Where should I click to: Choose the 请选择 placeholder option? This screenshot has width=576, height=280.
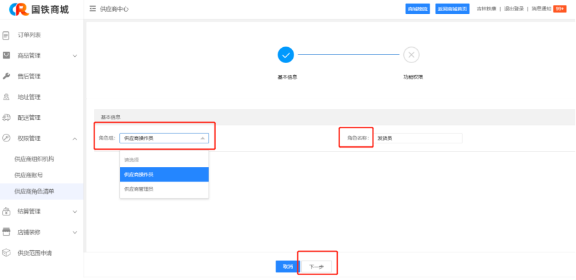tap(131, 160)
